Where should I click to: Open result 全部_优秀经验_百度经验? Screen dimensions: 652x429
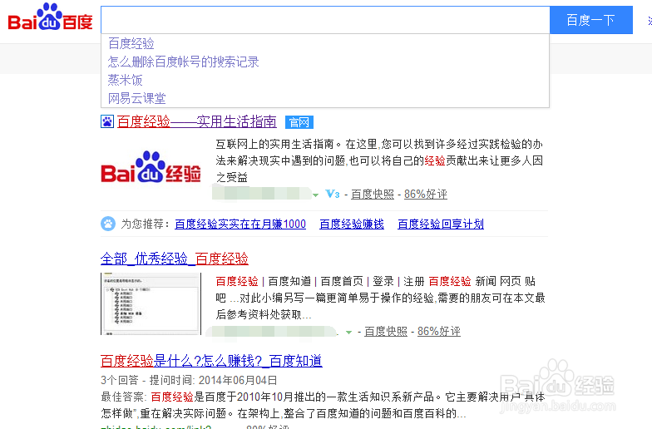(175, 259)
